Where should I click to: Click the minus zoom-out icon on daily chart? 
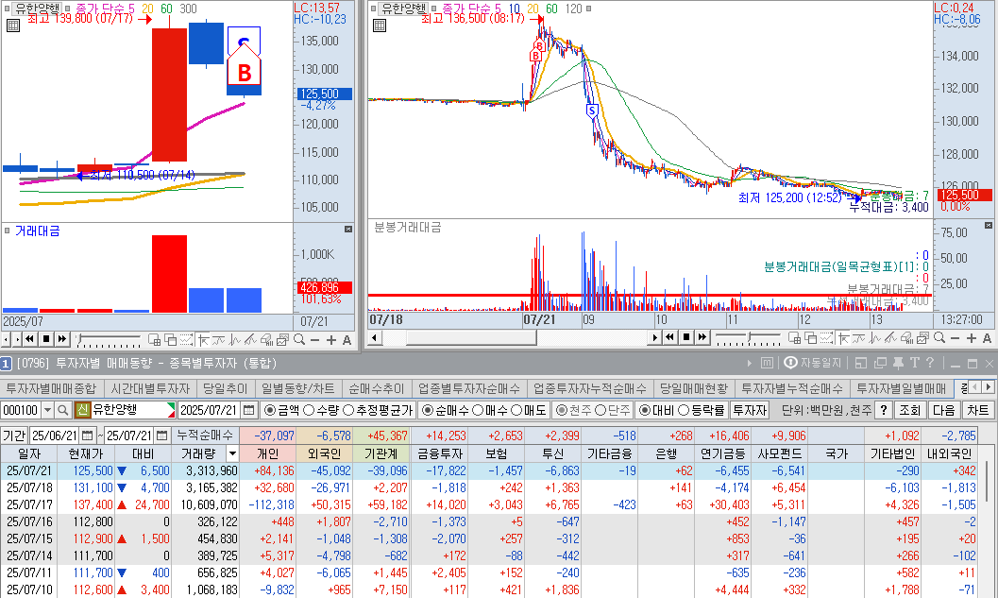[314, 340]
